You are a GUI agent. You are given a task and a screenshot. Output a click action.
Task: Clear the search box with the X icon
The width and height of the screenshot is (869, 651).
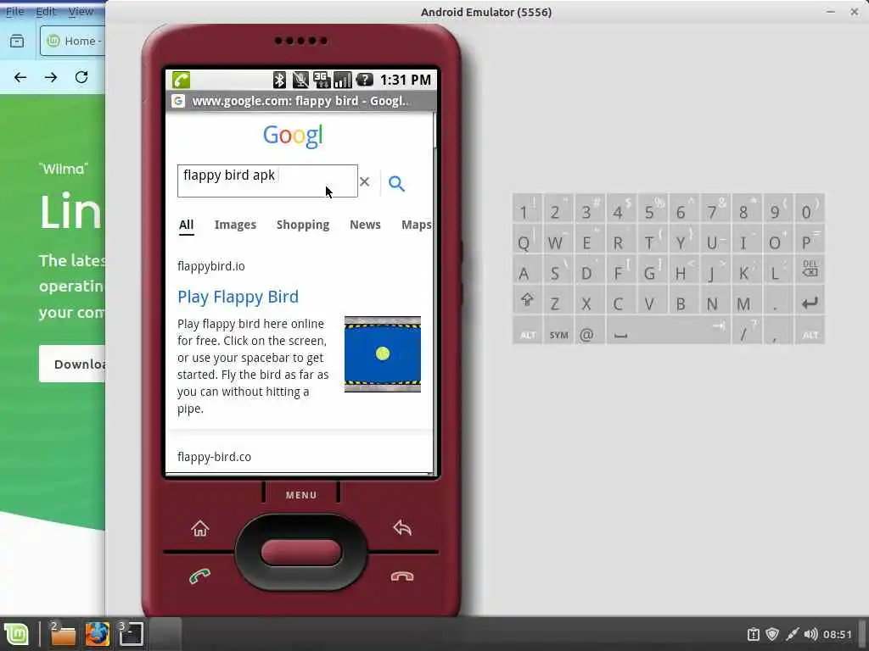coord(364,181)
